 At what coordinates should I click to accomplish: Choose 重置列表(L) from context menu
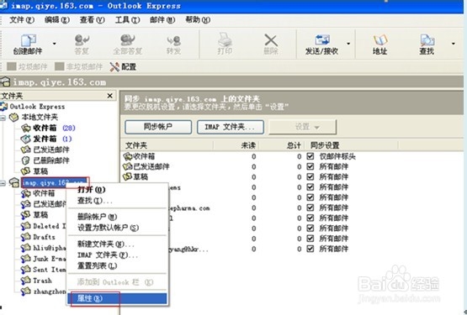(117, 265)
